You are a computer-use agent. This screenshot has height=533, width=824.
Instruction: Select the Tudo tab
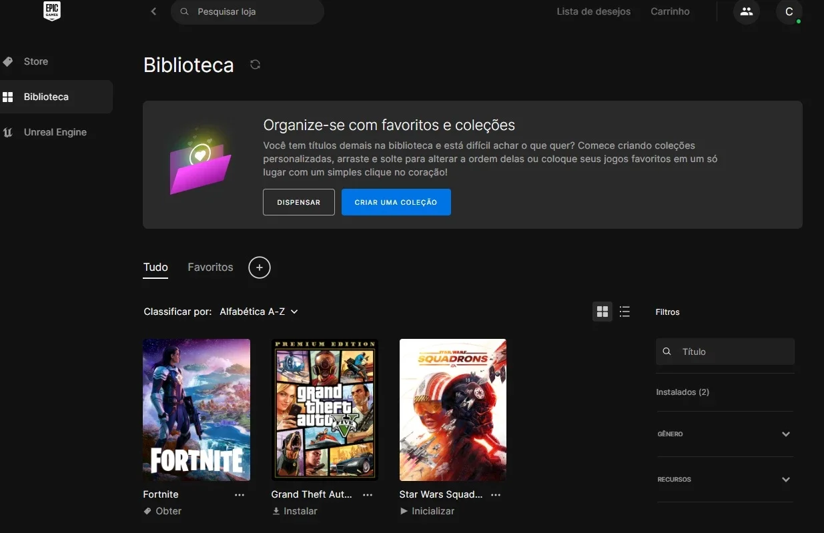155,268
